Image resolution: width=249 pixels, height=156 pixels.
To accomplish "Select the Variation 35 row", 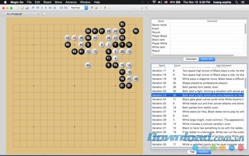I will [x=198, y=144].
